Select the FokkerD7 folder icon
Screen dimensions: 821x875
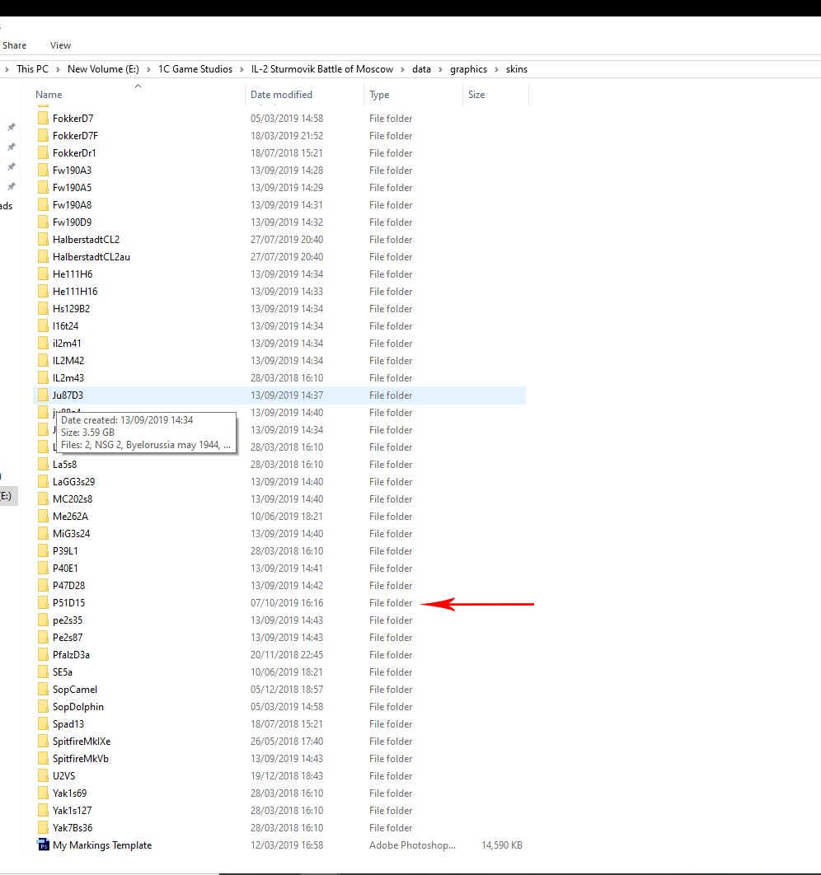[x=43, y=119]
